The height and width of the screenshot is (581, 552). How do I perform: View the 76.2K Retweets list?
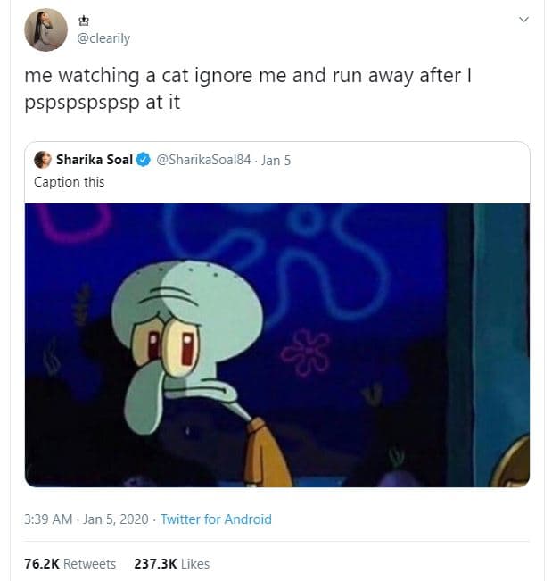point(70,563)
